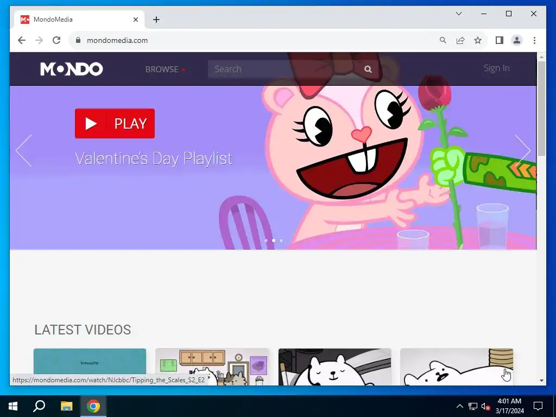Image resolution: width=556 pixels, height=417 pixels.
Task: Select the second carousel indicator dot
Action: [274, 241]
